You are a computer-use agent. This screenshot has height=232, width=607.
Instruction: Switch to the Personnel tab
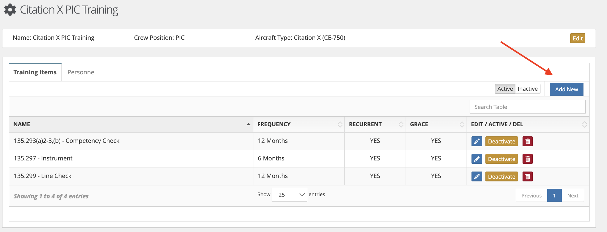(81, 72)
